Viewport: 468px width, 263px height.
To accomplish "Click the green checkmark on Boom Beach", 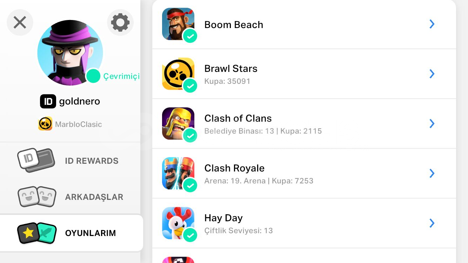I will pyautogui.click(x=190, y=36).
